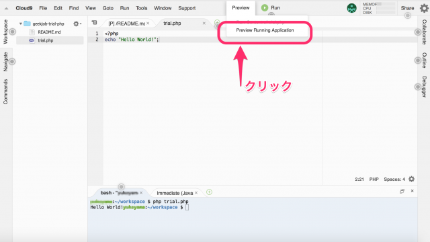Viewport: 430px width, 242px height.
Task: Add a new console tab with plus
Action: click(209, 192)
